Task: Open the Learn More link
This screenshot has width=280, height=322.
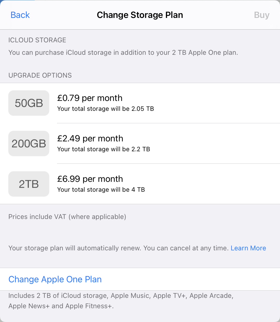Action: coord(248,248)
